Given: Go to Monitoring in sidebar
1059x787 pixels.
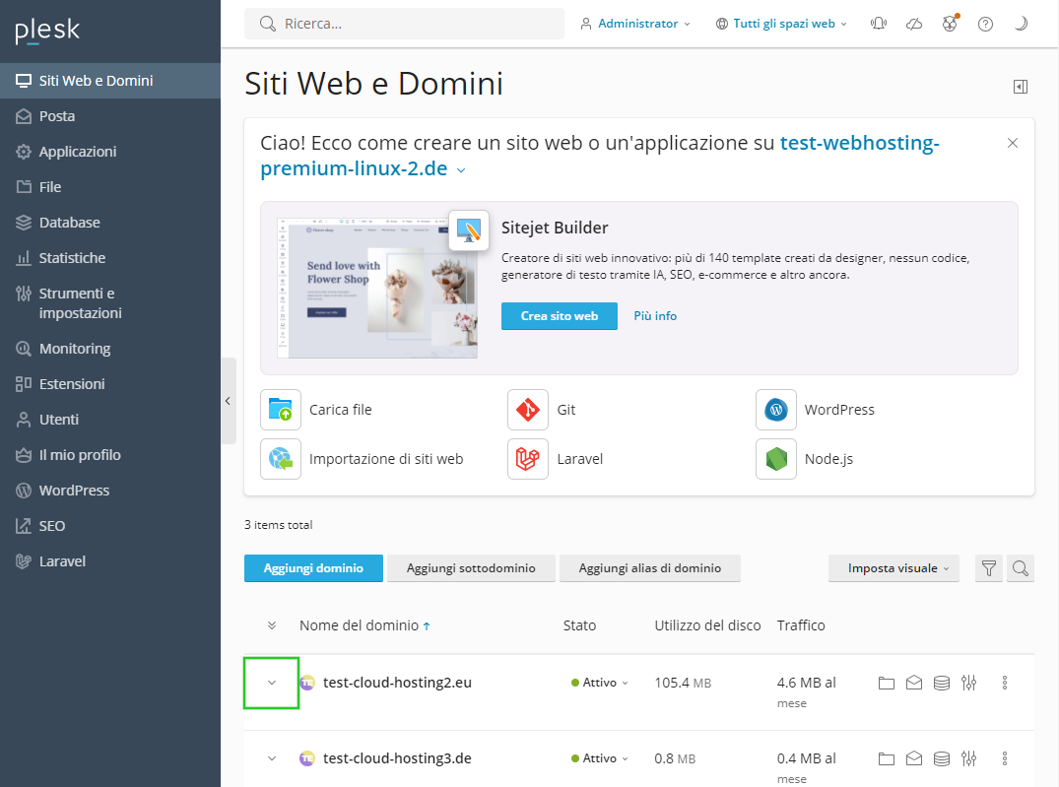Looking at the screenshot, I should [110, 349].
